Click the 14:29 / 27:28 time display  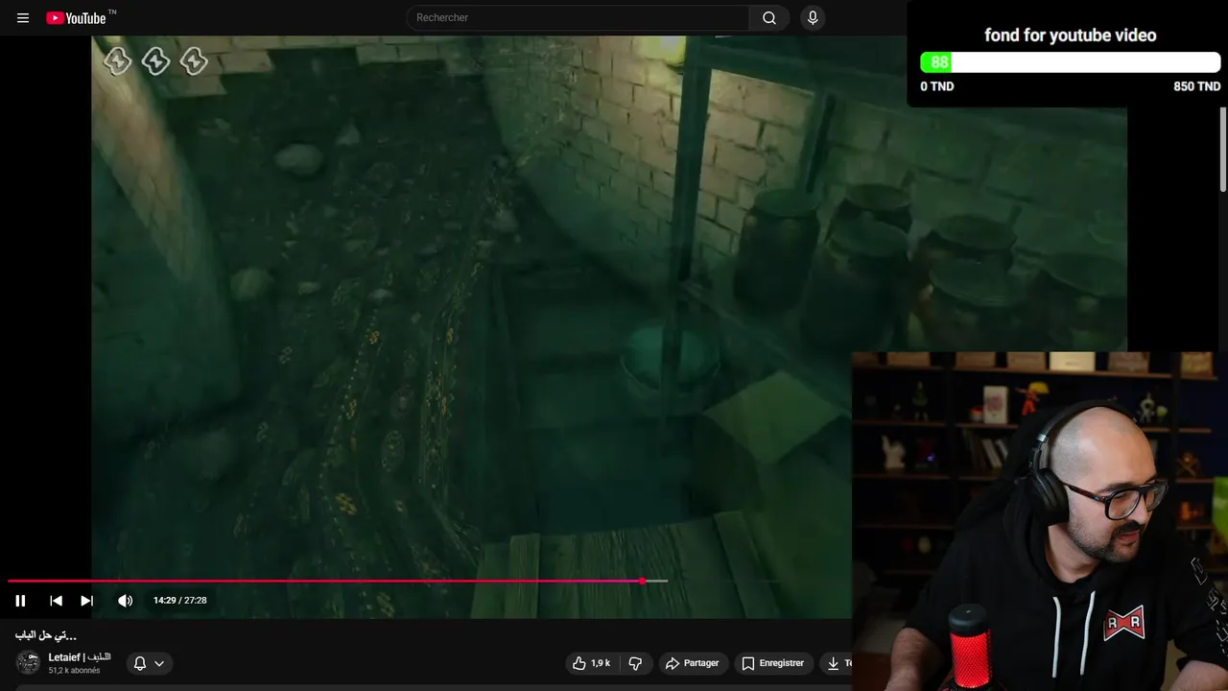(x=180, y=601)
